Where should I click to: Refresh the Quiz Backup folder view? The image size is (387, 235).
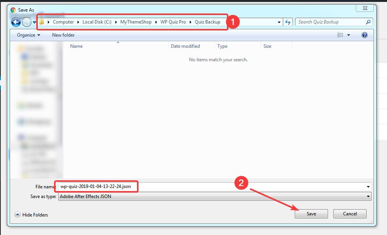(x=288, y=22)
